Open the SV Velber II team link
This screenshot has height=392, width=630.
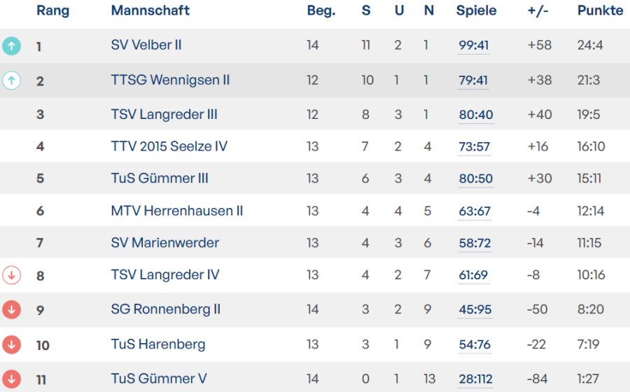pos(146,45)
